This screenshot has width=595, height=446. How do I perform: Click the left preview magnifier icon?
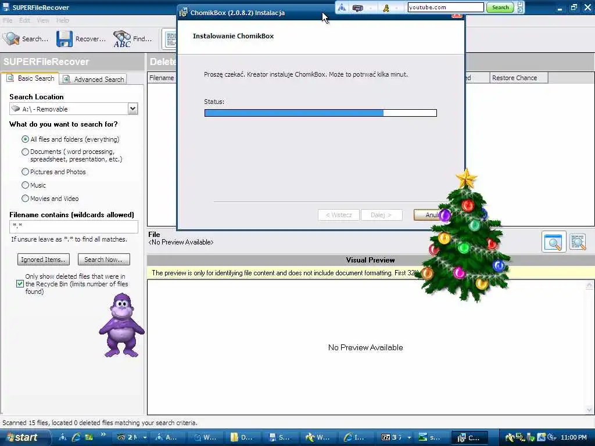pyautogui.click(x=554, y=242)
